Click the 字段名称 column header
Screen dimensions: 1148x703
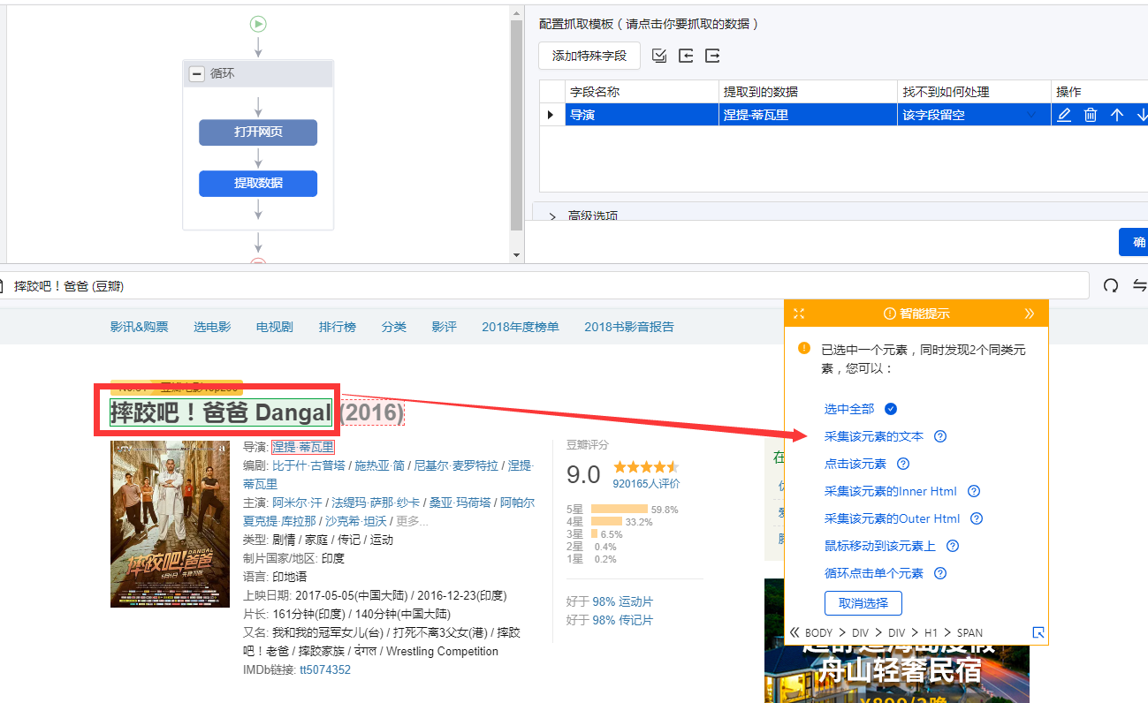642,92
